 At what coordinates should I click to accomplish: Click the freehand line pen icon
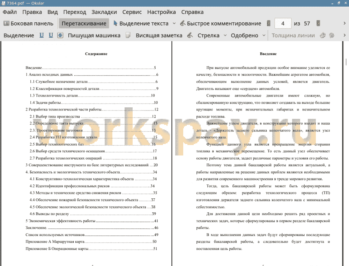point(190,35)
